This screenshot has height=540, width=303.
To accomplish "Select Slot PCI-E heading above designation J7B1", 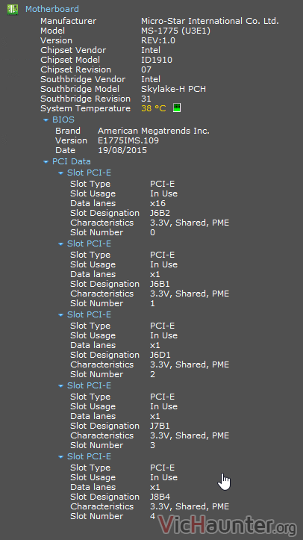I will [x=89, y=385].
